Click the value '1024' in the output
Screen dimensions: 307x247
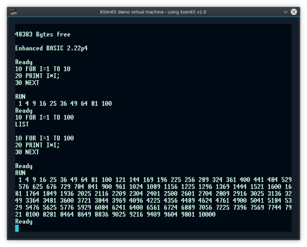(x=136, y=187)
